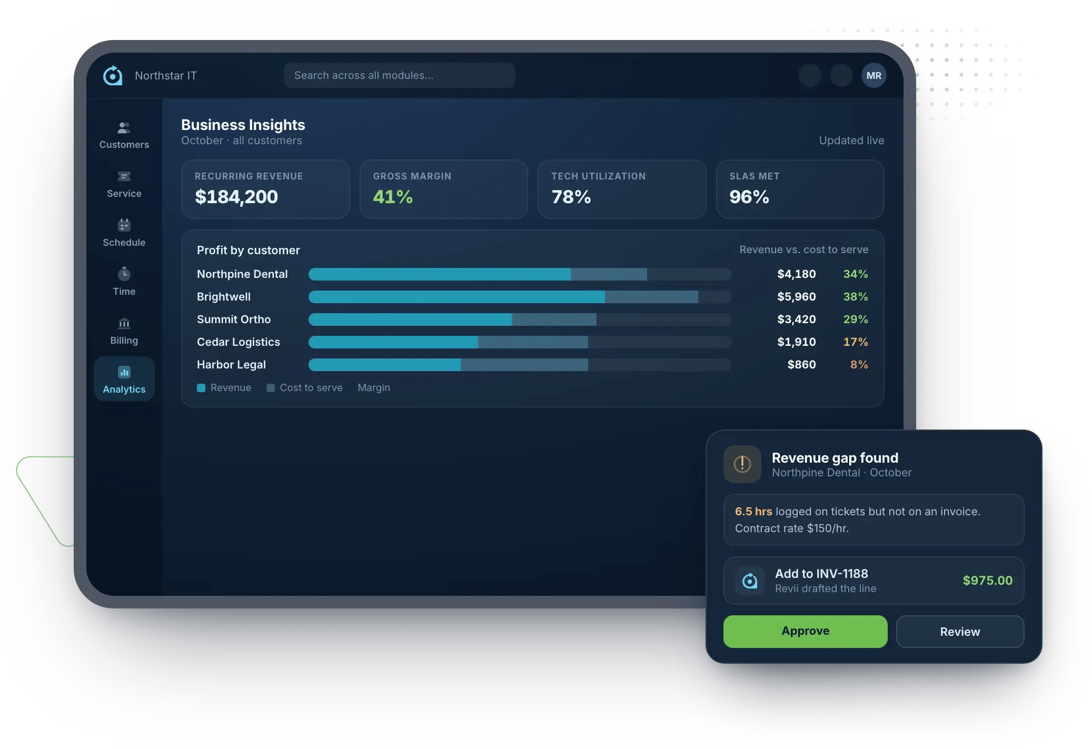This screenshot has height=749, width=1092.
Task: Open the Time clock icon
Action: pyautogui.click(x=124, y=274)
